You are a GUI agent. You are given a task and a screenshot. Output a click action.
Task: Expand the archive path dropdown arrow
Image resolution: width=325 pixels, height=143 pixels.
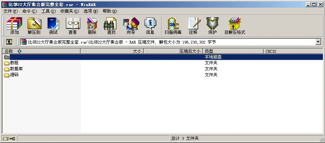[318, 42]
